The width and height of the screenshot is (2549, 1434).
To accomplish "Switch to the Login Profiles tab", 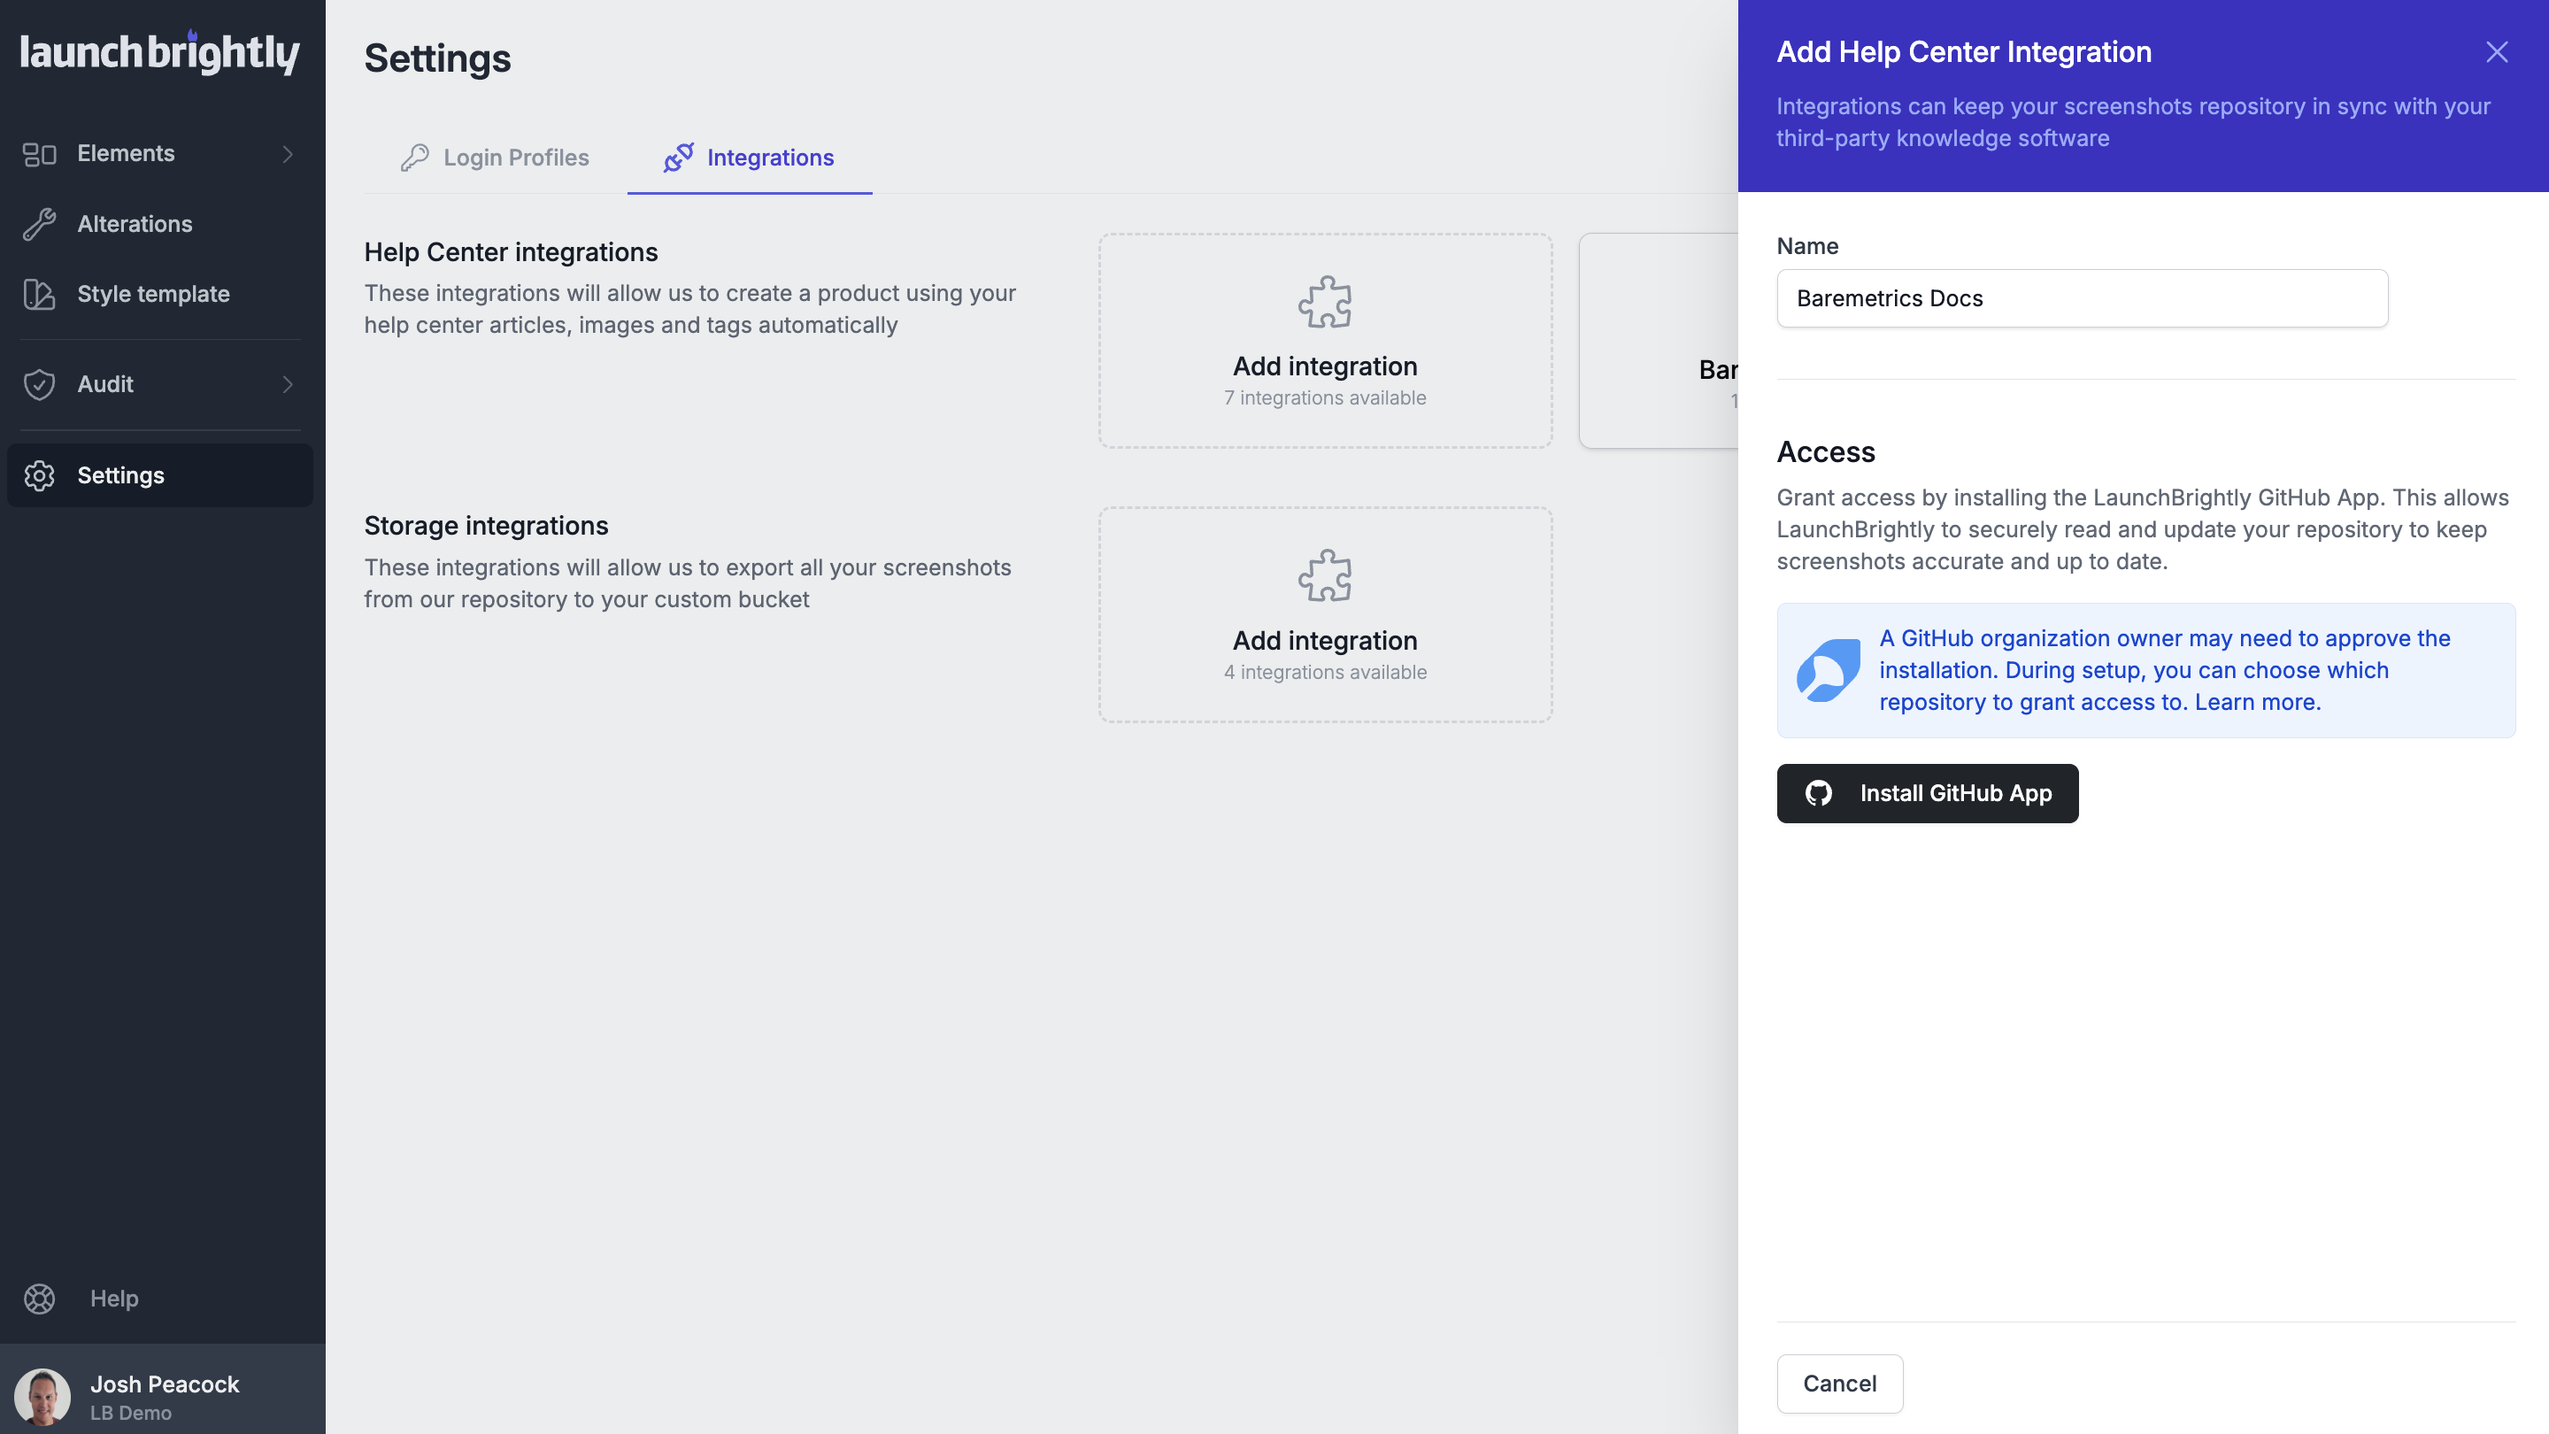I will pos(495,158).
